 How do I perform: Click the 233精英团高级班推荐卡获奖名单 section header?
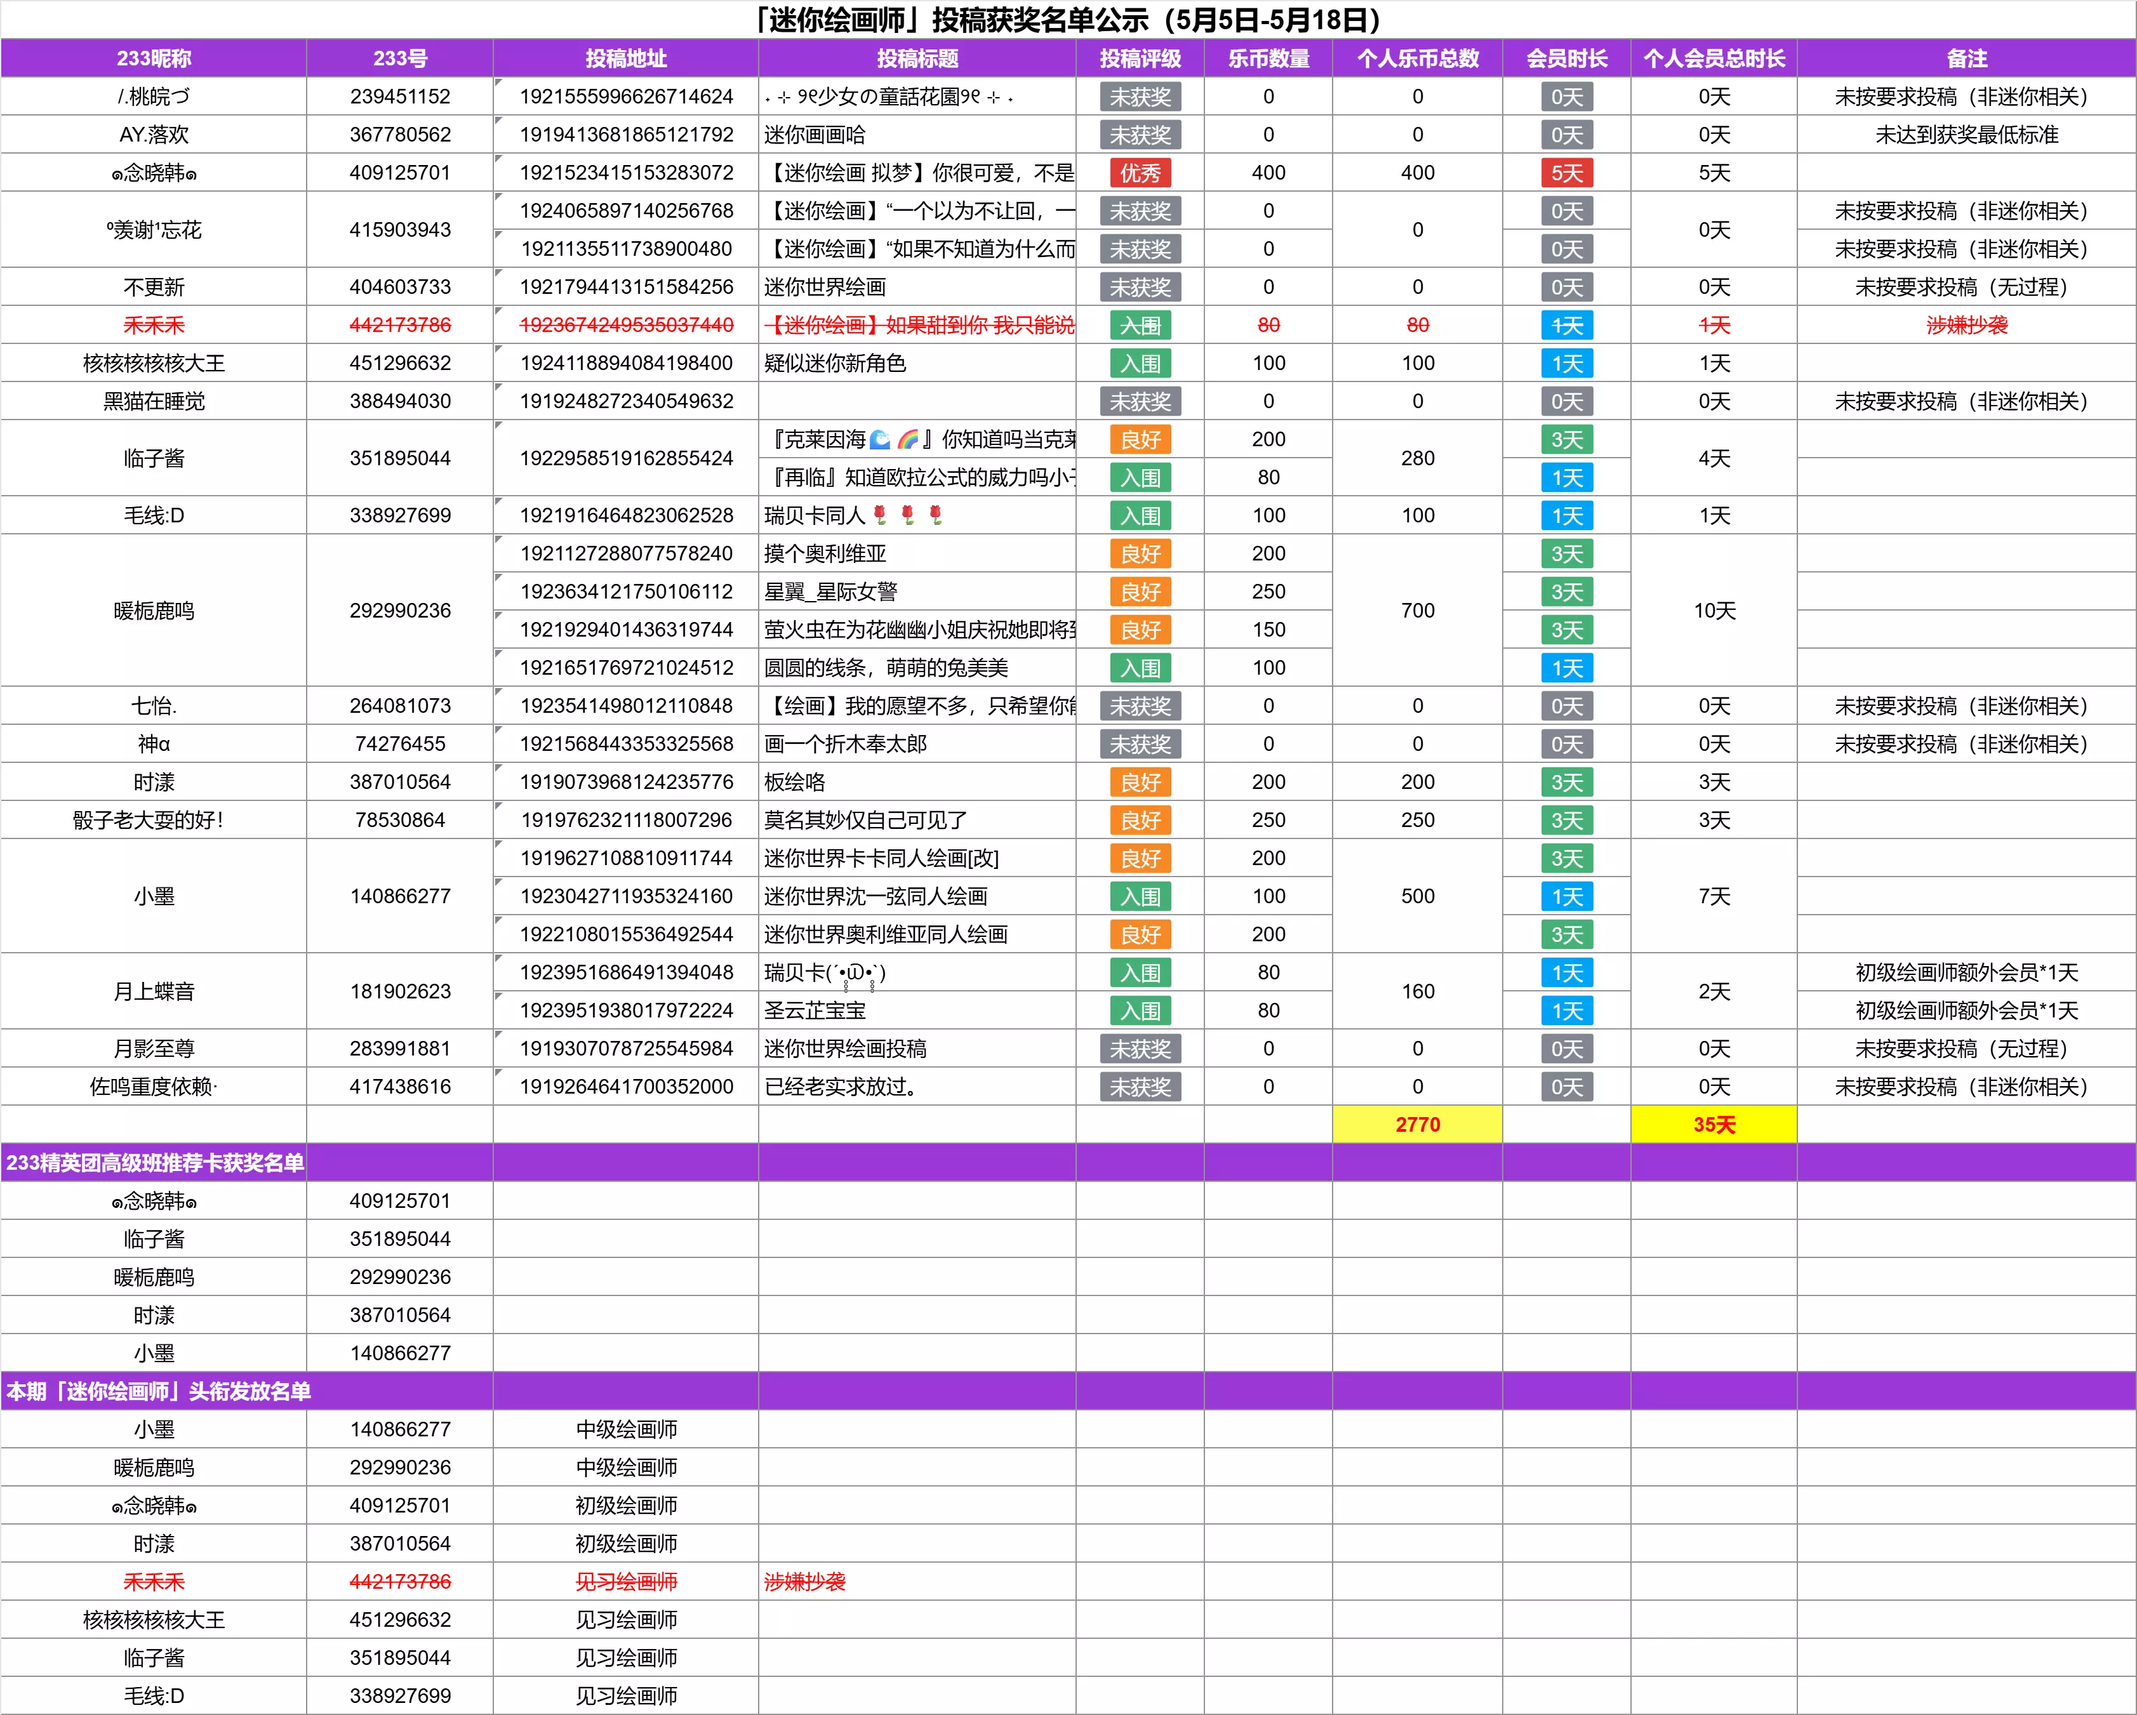155,1162
